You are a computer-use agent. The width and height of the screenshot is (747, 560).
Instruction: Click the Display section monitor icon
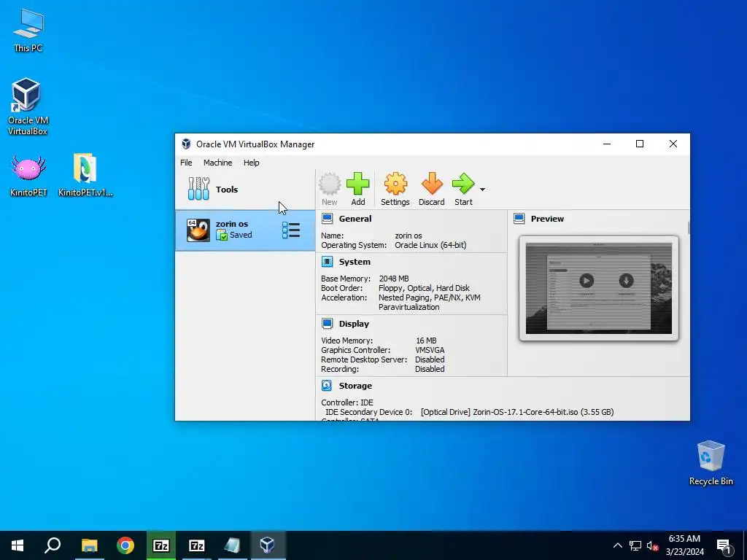tap(327, 323)
